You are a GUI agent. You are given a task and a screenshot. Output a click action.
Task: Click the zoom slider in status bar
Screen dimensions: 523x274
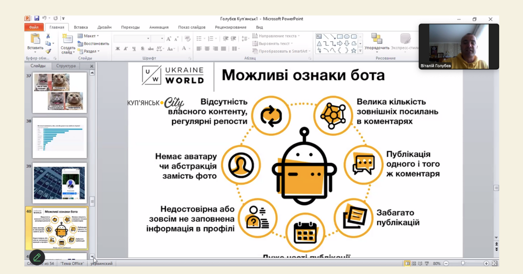(x=463, y=264)
